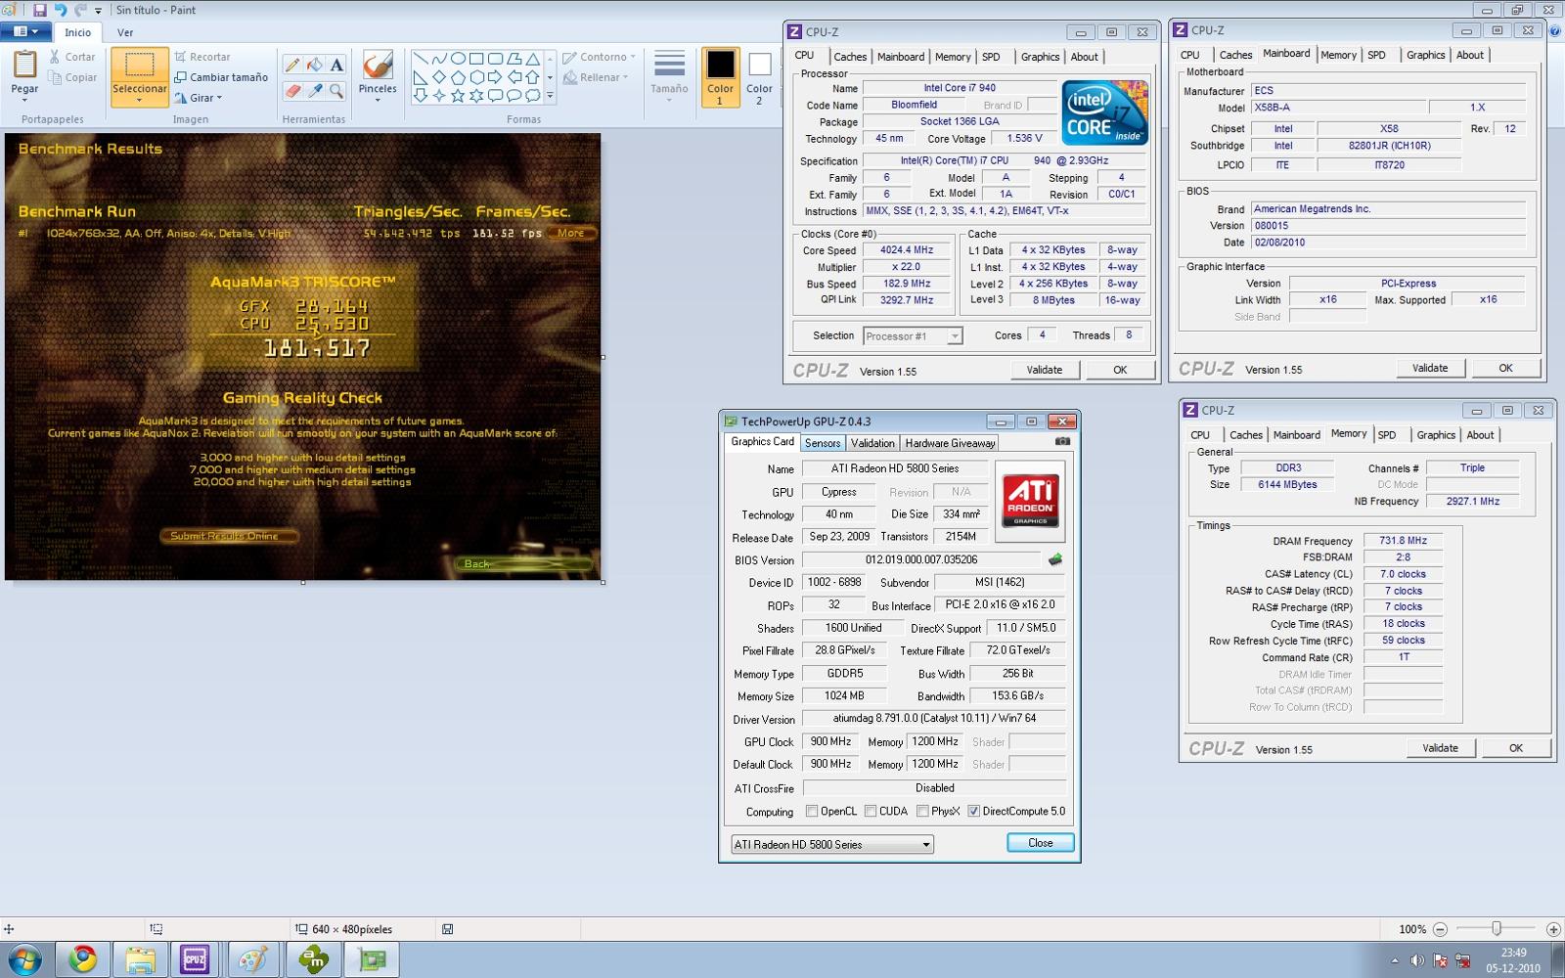
Task: Open the Caches tab in first CPU-Z window
Action: [850, 57]
